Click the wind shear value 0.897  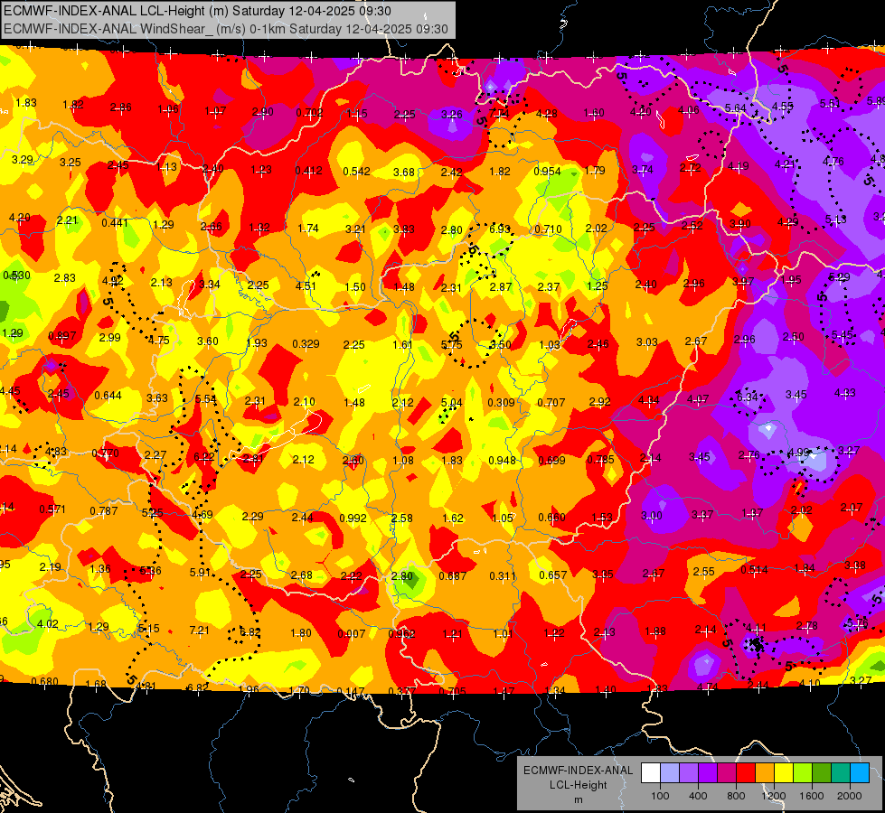(62, 336)
